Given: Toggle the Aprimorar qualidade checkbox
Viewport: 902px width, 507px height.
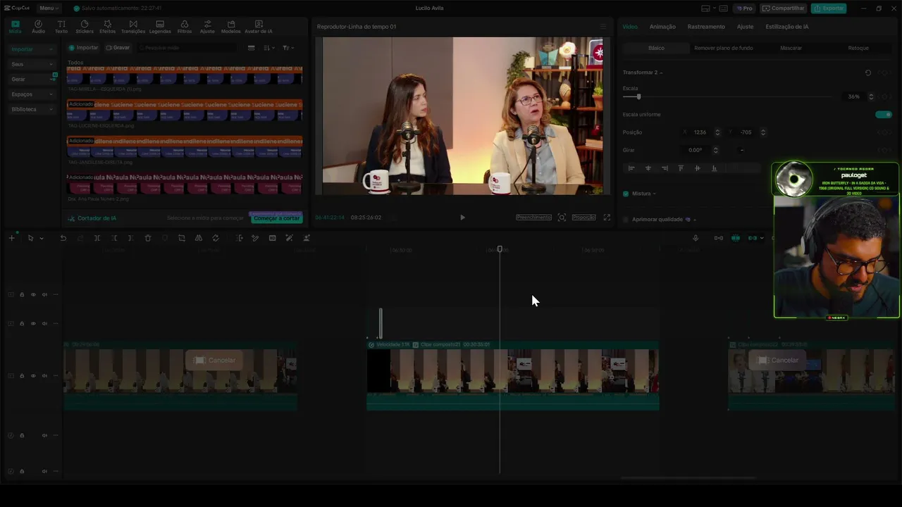Looking at the screenshot, I should [626, 220].
